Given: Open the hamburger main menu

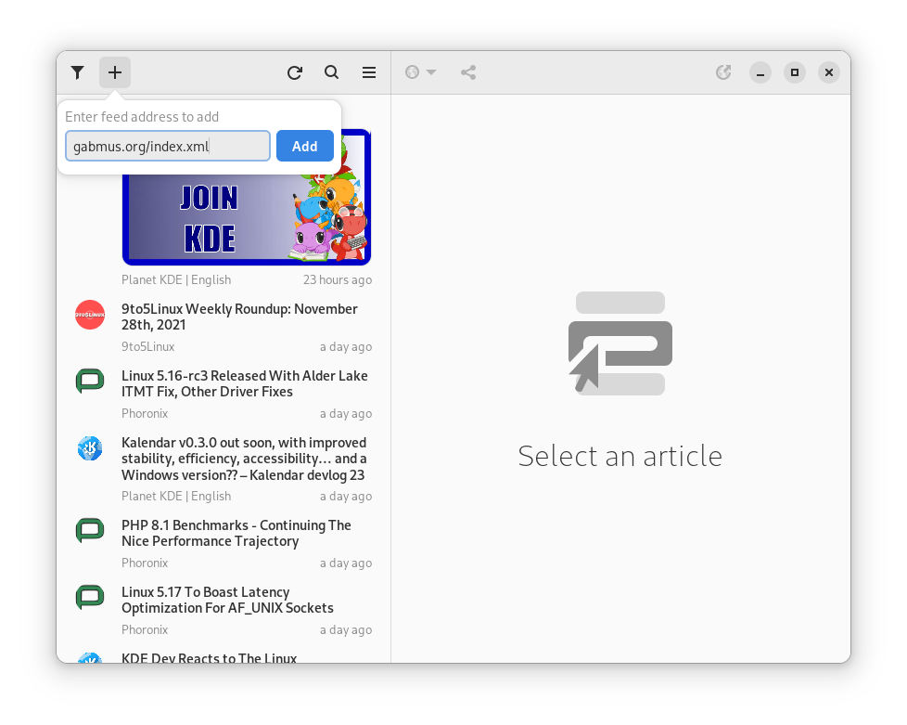Looking at the screenshot, I should coord(369,72).
